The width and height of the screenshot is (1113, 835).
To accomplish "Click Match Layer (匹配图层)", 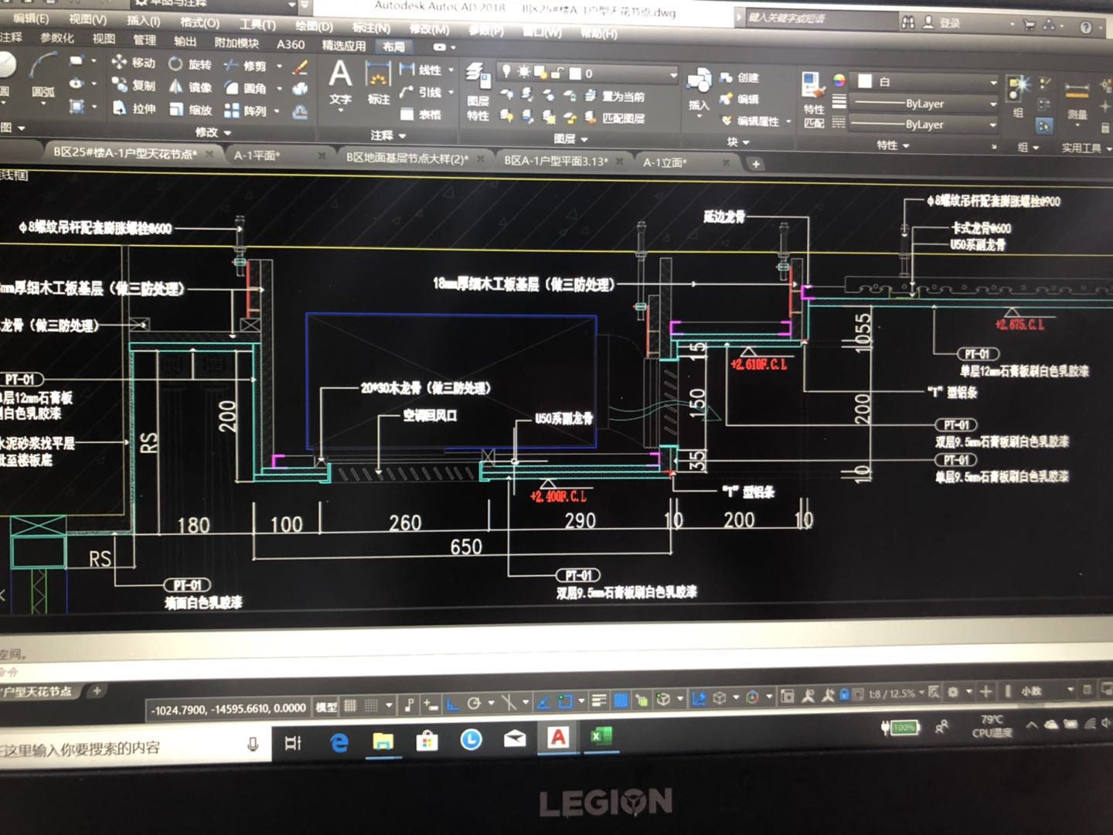I will tap(614, 118).
